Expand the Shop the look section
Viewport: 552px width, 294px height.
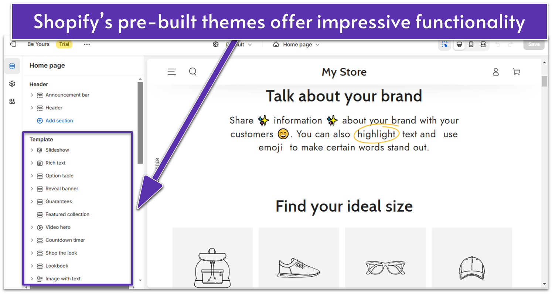[x=32, y=253]
